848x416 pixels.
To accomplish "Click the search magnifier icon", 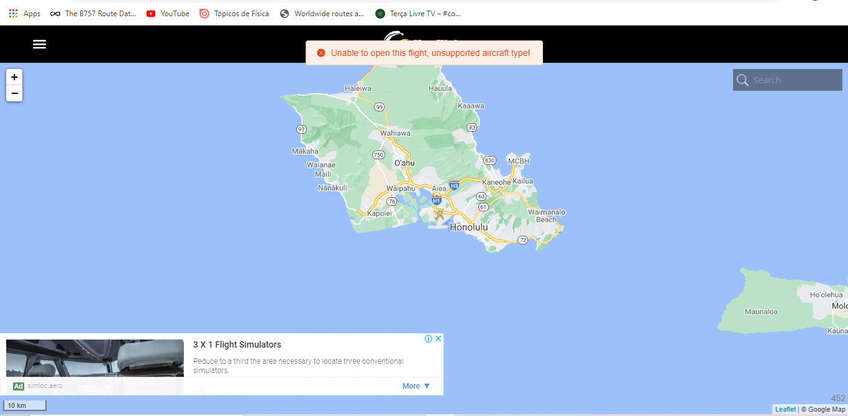I will 742,80.
